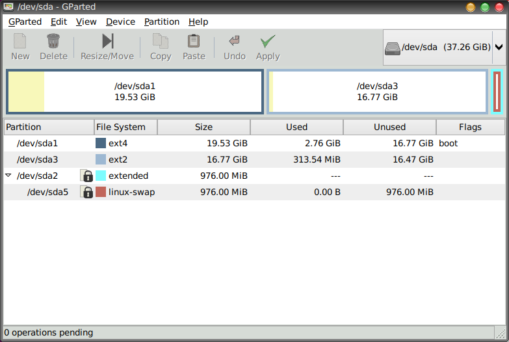Open the Partition menu

coord(162,21)
